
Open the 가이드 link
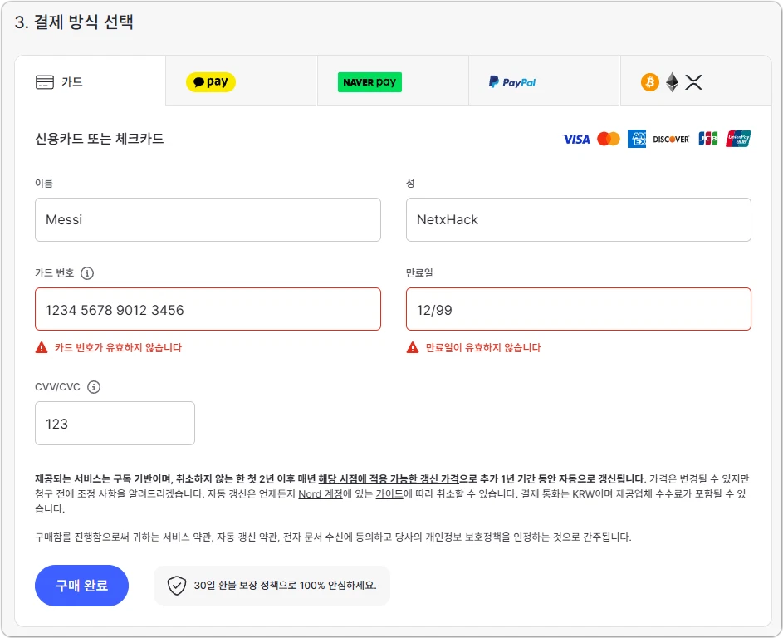coord(389,494)
